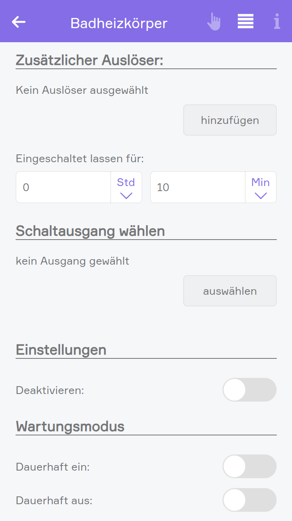Click the Badheizkörper title

pos(119,23)
